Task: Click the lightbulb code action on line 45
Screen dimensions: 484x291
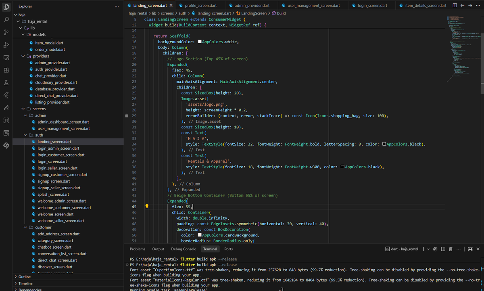Action: (x=147, y=206)
